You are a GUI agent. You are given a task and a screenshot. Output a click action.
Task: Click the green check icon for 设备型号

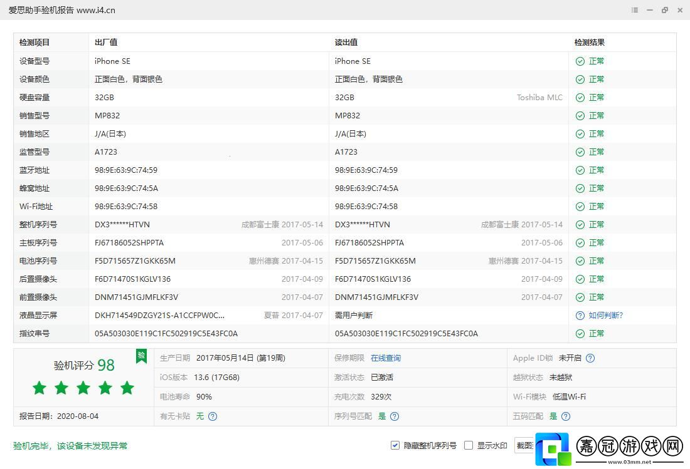[580, 61]
